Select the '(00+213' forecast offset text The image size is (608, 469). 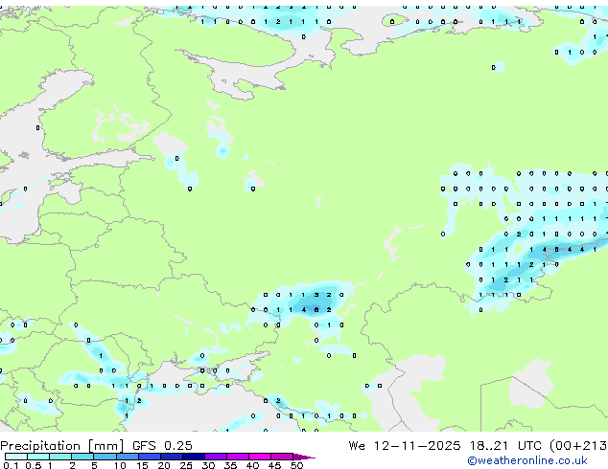tap(577, 446)
